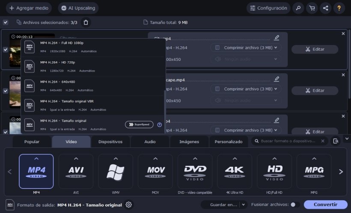Screen dimensions: 351x213
Task: Click the search magnifier icon in top toolbar
Action: click(x=298, y=8)
